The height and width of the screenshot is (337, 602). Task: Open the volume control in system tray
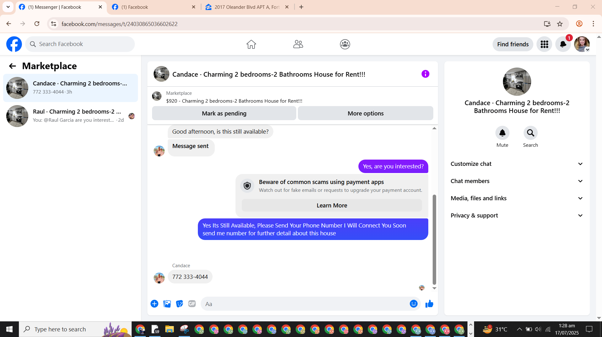(x=538, y=329)
